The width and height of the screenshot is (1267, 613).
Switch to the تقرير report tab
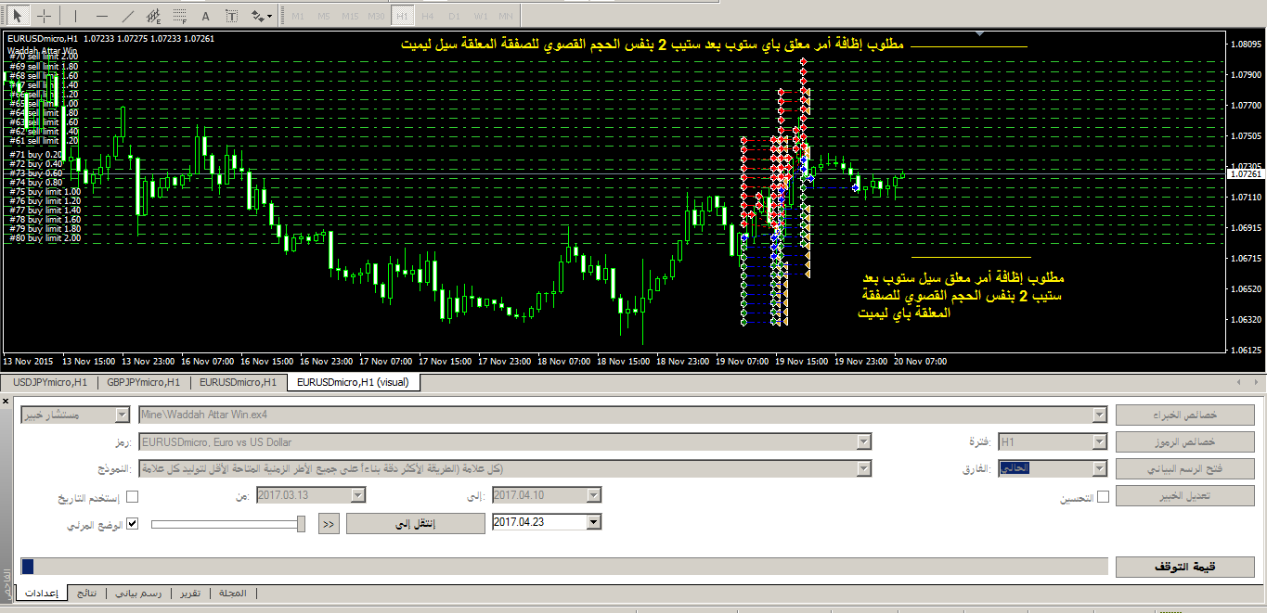(x=188, y=594)
